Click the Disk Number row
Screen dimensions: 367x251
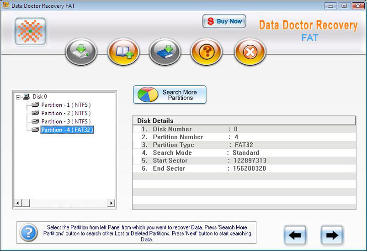[x=244, y=129]
